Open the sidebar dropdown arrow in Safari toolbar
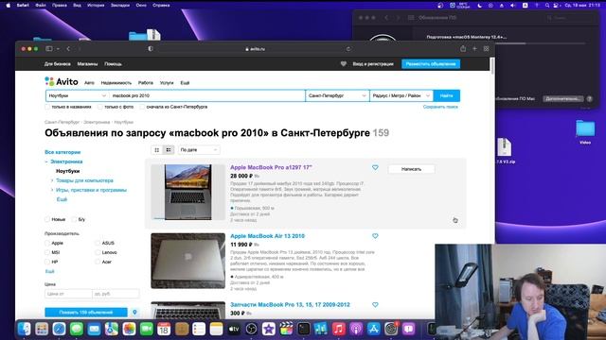Image resolution: width=606 pixels, height=340 pixels. [x=58, y=49]
